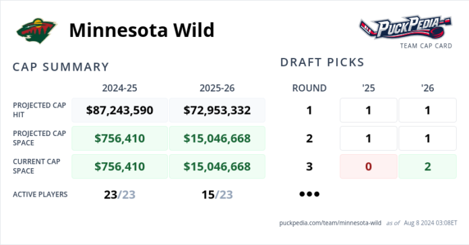Select the 2024-25 projected cap hit value
Viewport: 469px width, 245px height.
pos(120,110)
